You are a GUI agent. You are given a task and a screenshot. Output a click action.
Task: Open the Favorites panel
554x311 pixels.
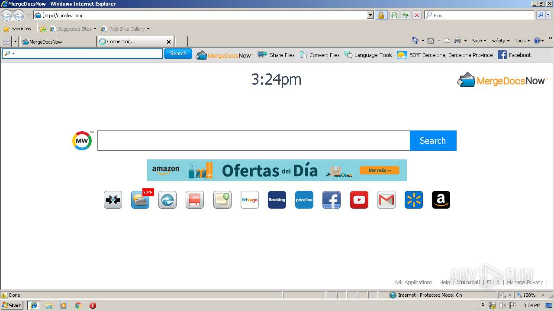click(17, 29)
